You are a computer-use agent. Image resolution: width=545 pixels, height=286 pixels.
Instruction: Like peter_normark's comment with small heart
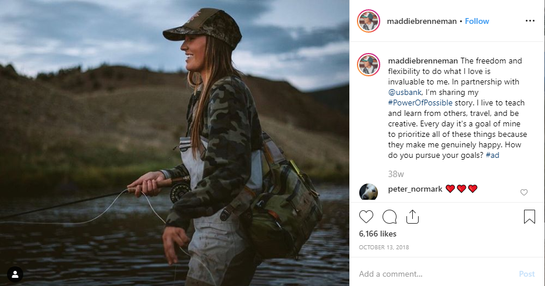[524, 192]
